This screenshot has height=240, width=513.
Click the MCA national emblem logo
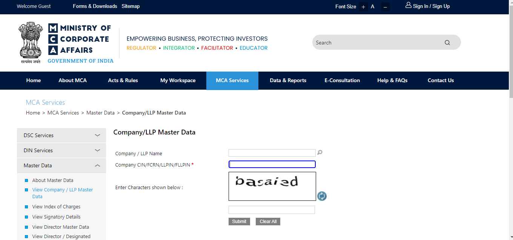(x=30, y=42)
